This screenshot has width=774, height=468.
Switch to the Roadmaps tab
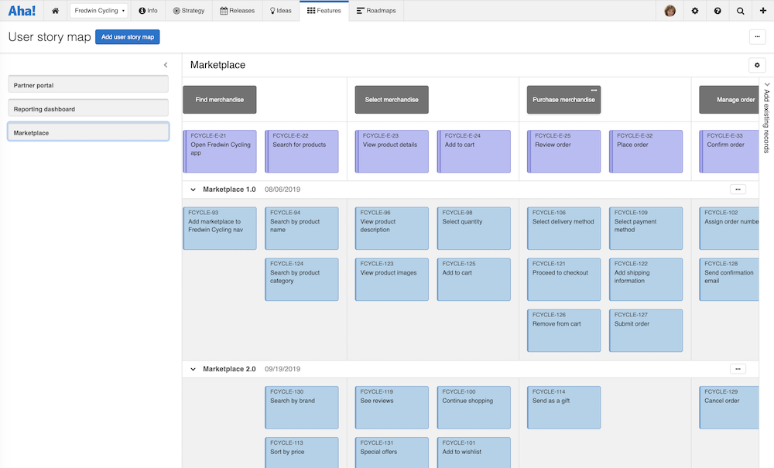(x=377, y=11)
